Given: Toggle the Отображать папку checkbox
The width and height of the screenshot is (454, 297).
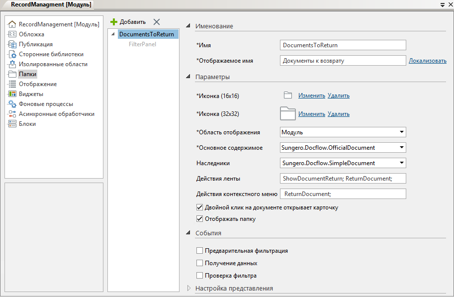Looking at the screenshot, I should [x=200, y=219].
